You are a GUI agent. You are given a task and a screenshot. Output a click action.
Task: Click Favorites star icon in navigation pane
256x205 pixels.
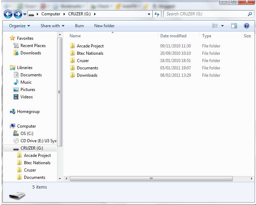(12, 38)
